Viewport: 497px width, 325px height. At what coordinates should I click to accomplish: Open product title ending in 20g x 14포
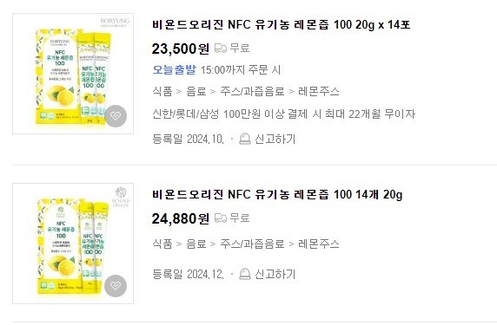(282, 24)
